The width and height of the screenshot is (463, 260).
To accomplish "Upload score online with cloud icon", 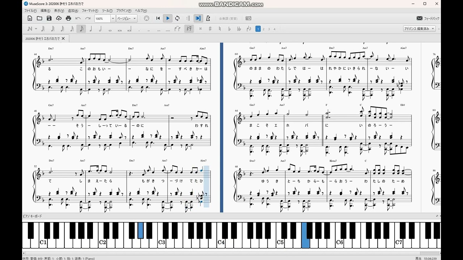I will coord(59,18).
